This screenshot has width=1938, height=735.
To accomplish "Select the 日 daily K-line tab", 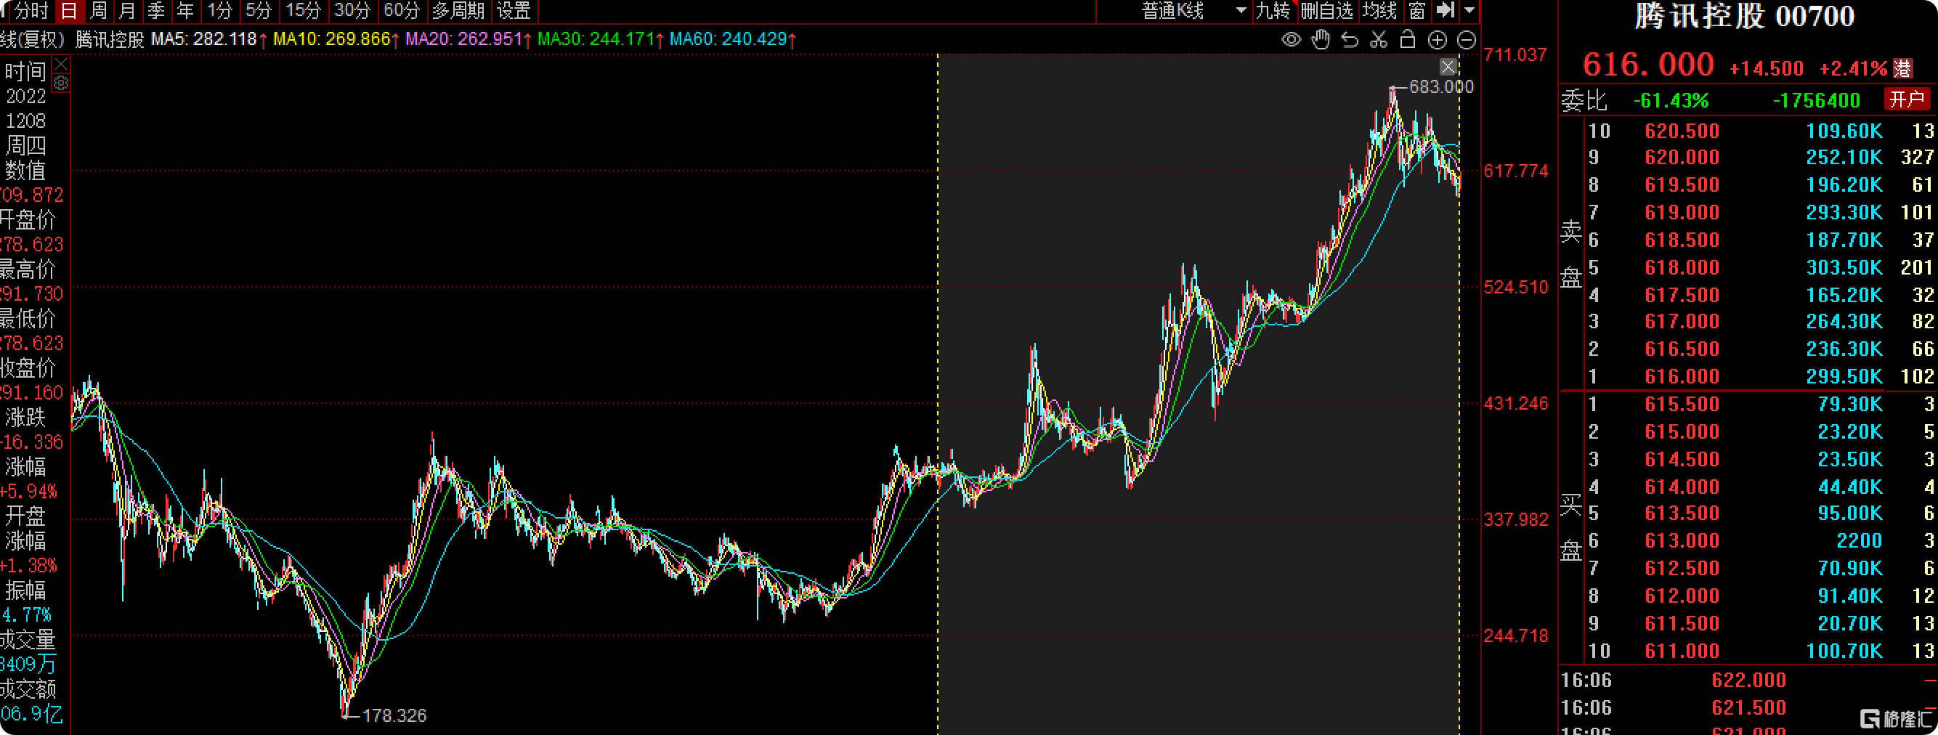I will click(x=68, y=11).
